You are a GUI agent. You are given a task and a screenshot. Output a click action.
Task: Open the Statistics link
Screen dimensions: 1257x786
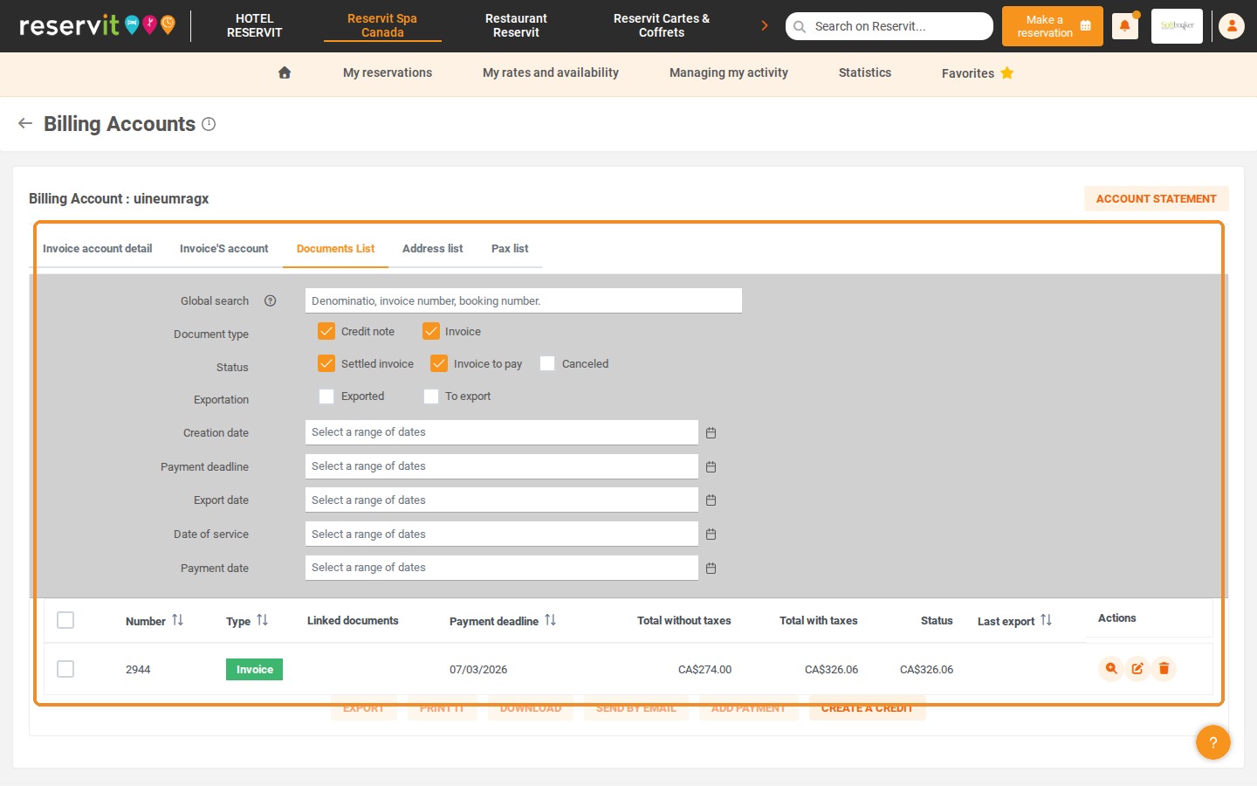point(865,73)
